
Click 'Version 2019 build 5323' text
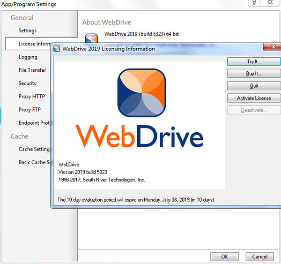(x=83, y=172)
